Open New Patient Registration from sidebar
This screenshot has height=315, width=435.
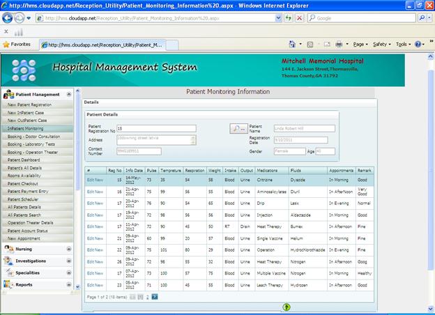point(29,105)
